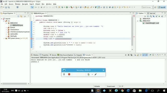Click the error marker on line 12
This screenshot has height=93, width=167.
pyautogui.click(x=32, y=39)
